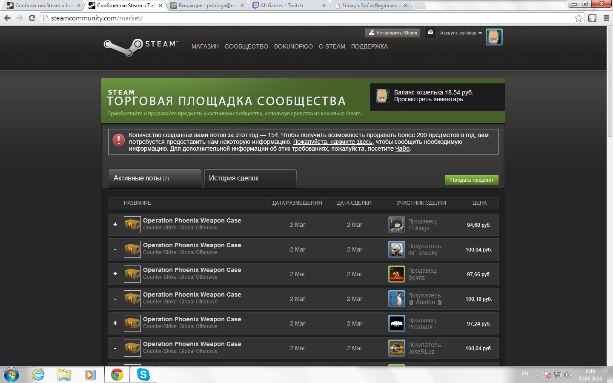Image resolution: width=613 pixels, height=383 pixels.
Task: Open File Explorer from taskbar
Action: coord(64,374)
